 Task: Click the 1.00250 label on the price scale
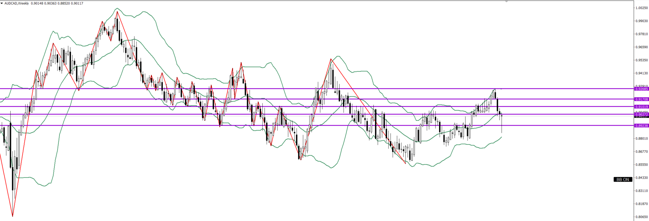[641, 8]
